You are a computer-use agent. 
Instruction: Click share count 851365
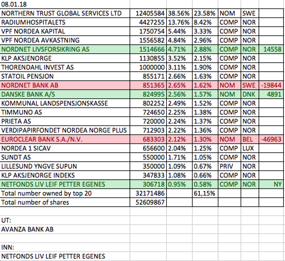click(x=148, y=85)
